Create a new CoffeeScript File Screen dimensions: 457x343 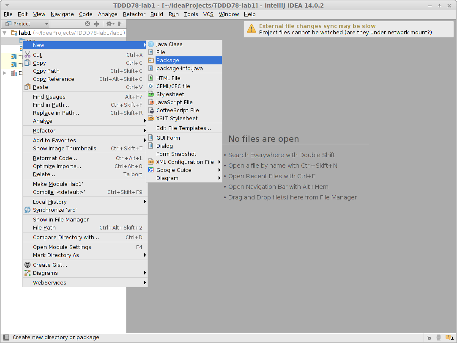(184, 111)
